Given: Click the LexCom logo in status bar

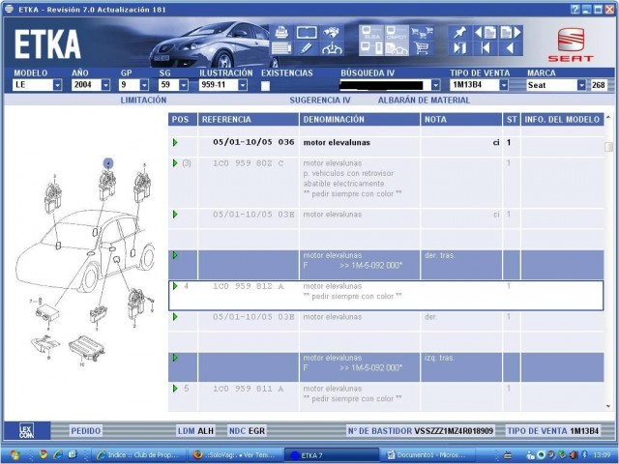Looking at the screenshot, I should point(27,430).
